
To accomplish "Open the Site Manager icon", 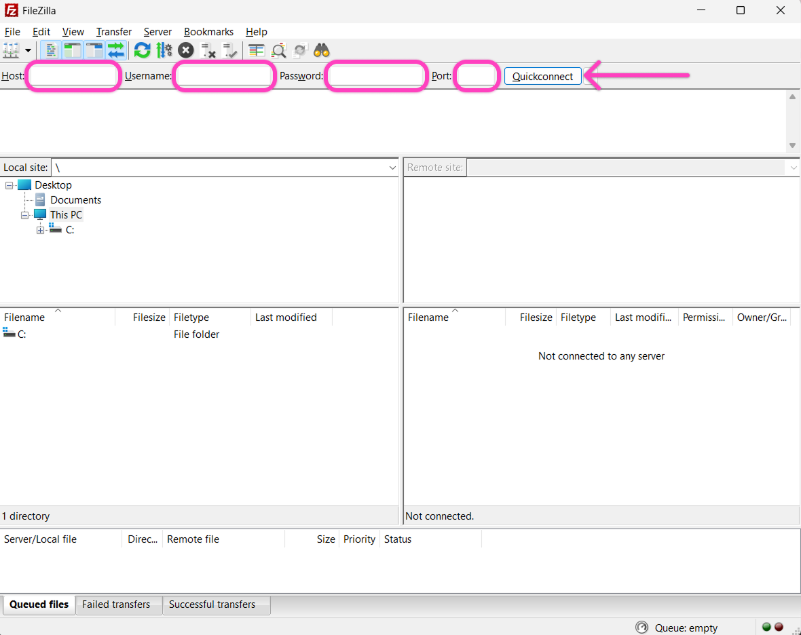I will (x=12, y=50).
